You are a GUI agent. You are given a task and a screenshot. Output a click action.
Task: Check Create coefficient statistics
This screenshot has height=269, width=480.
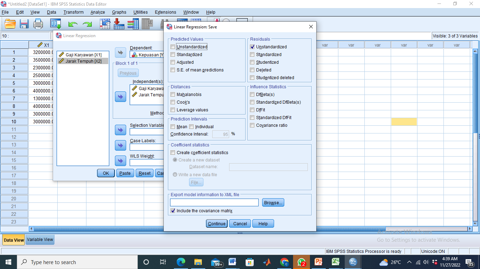(173, 153)
